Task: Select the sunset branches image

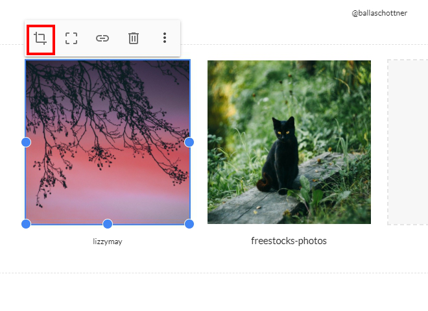Action: [x=108, y=142]
